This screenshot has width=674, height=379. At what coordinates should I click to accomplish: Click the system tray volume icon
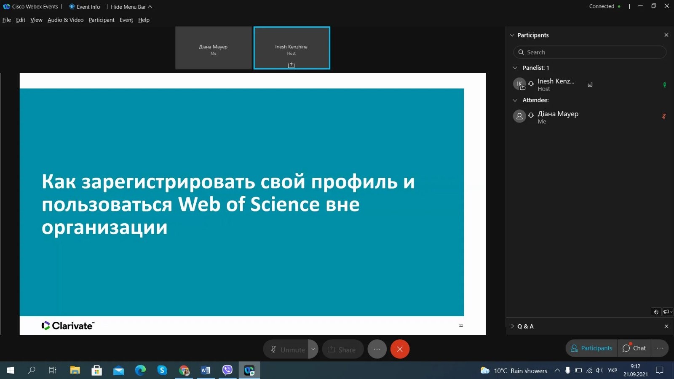coord(599,371)
